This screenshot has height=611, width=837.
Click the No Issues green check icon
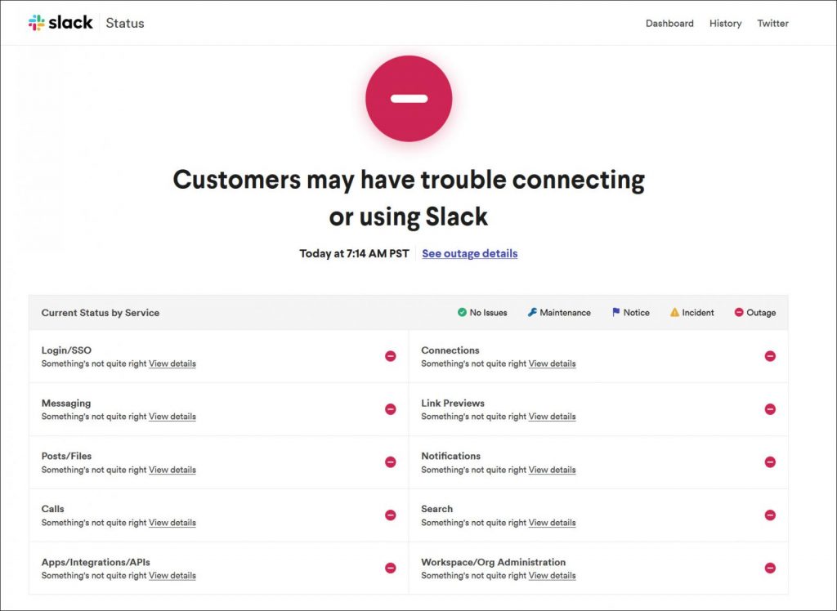point(461,312)
